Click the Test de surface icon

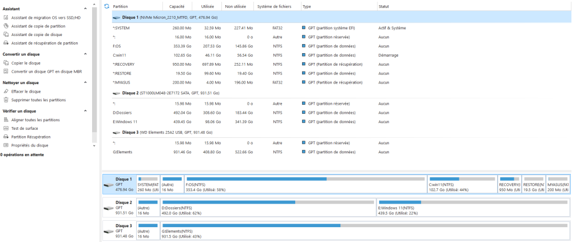click(6, 129)
